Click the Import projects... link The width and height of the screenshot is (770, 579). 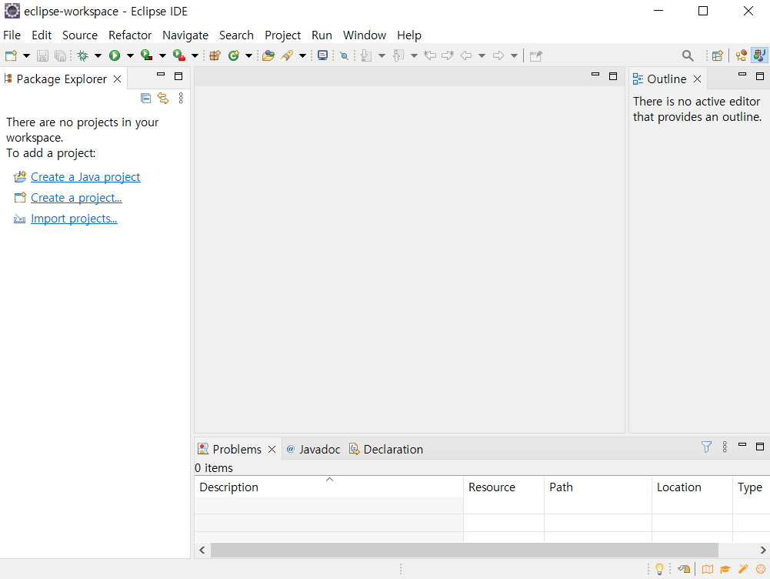click(74, 219)
